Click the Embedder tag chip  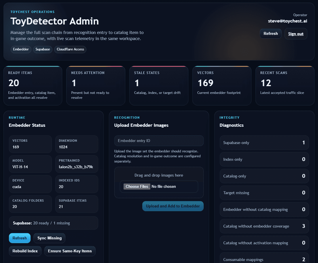point(21,49)
